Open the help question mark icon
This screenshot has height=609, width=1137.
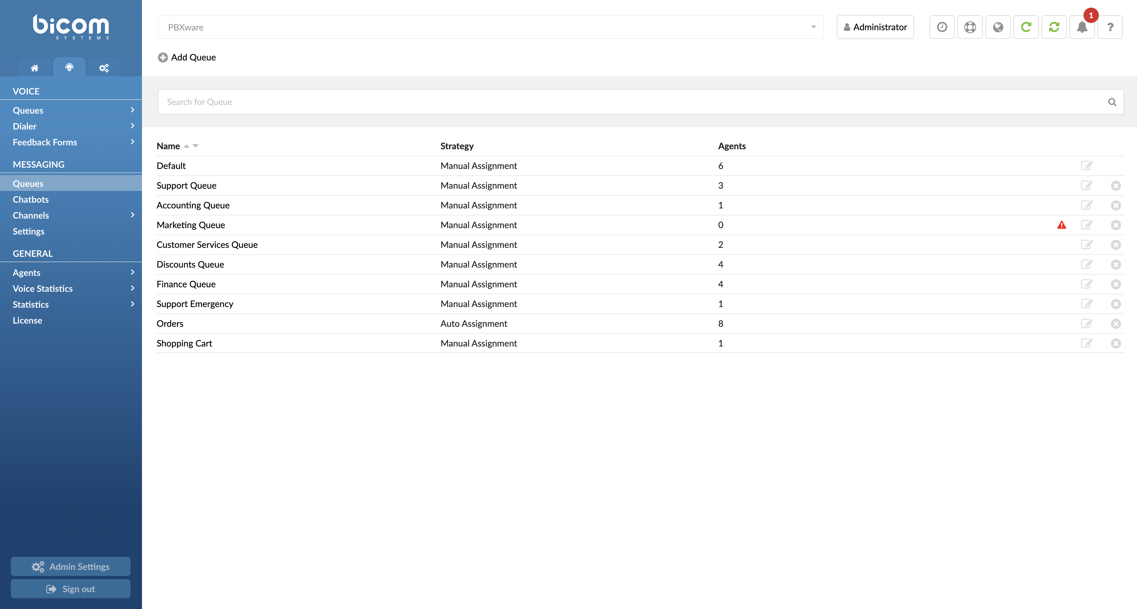1110,27
